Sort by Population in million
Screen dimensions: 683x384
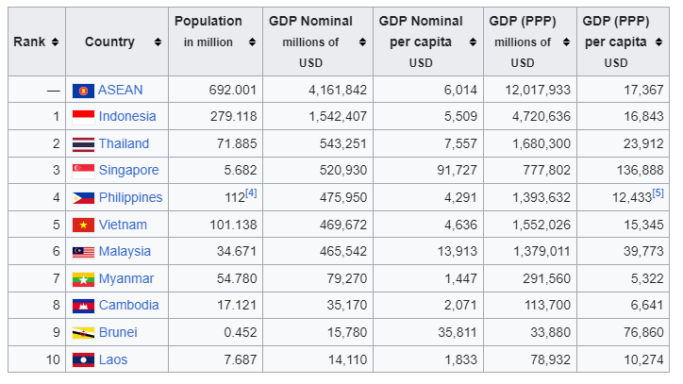[x=252, y=42]
